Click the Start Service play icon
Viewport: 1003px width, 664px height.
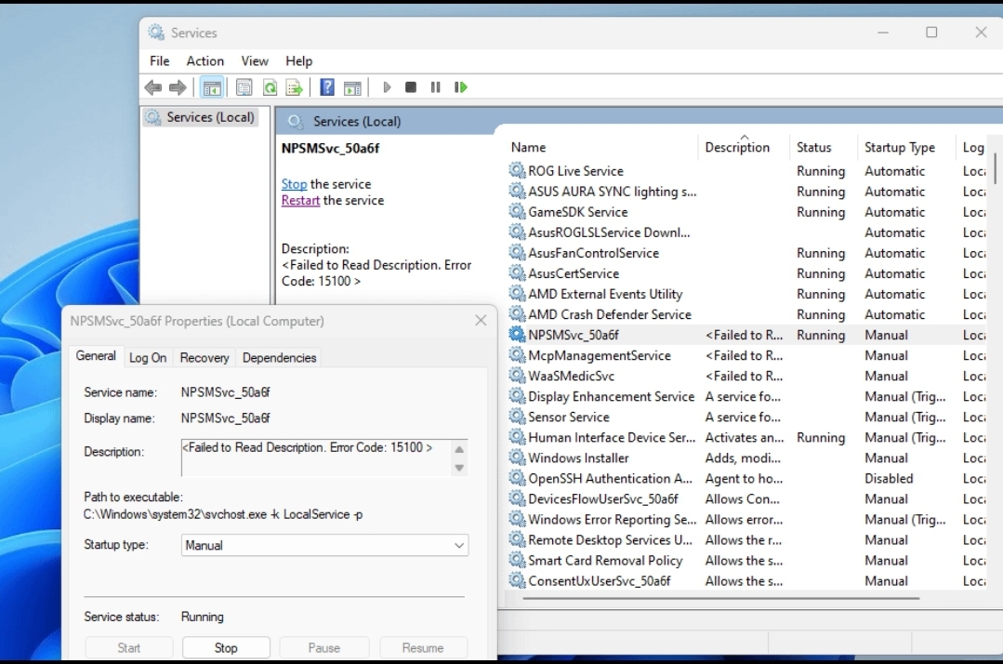[387, 87]
